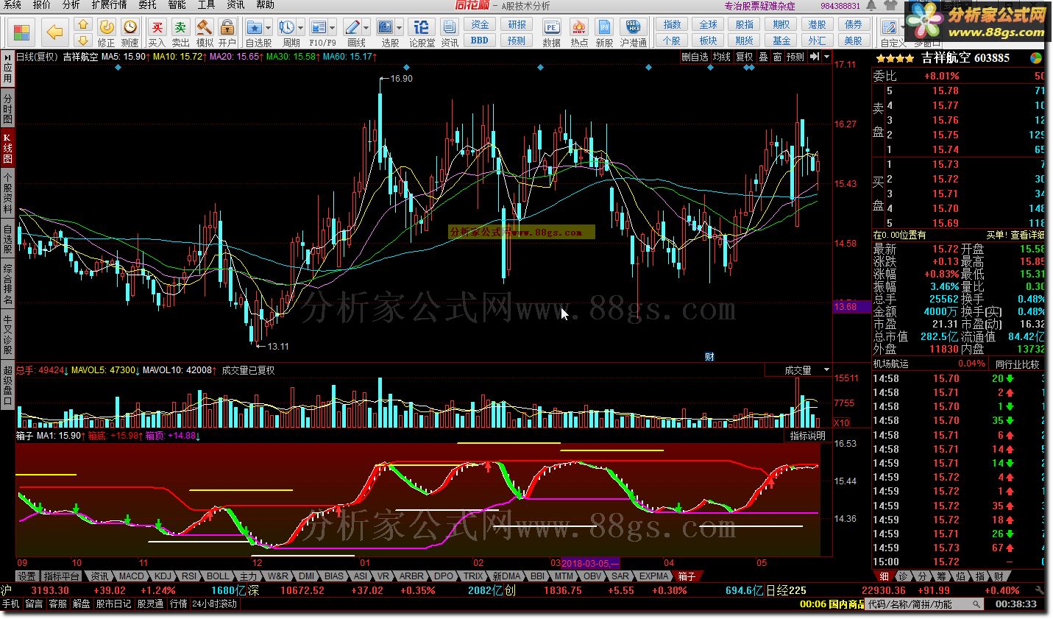Open the 论股堂 forum icon
Screen dimensions: 1053x619
tap(422, 28)
